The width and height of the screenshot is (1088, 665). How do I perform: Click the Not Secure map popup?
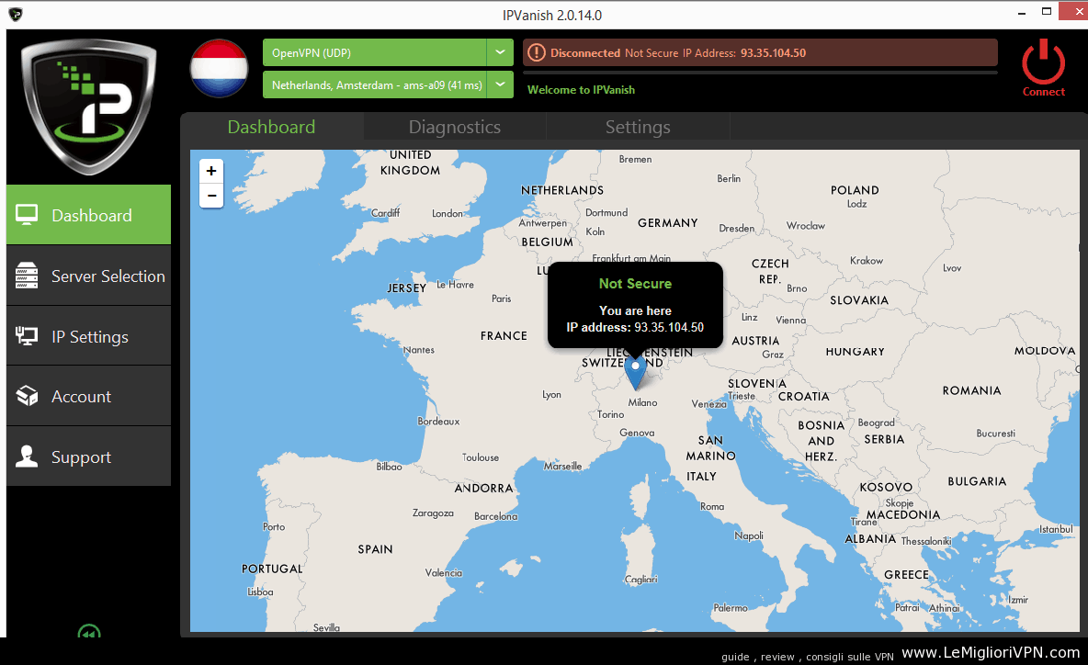(635, 305)
